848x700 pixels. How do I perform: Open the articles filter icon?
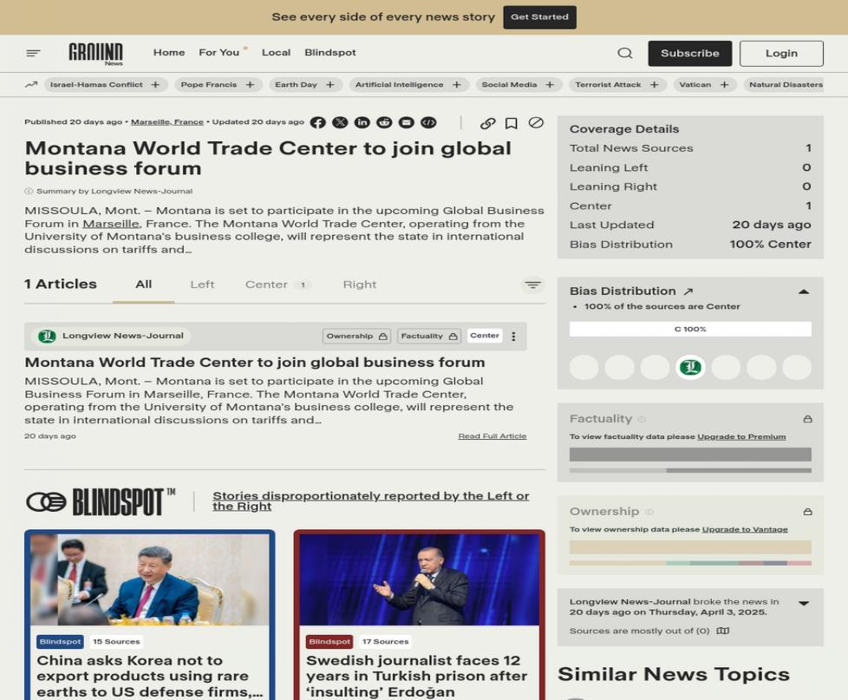coord(532,285)
